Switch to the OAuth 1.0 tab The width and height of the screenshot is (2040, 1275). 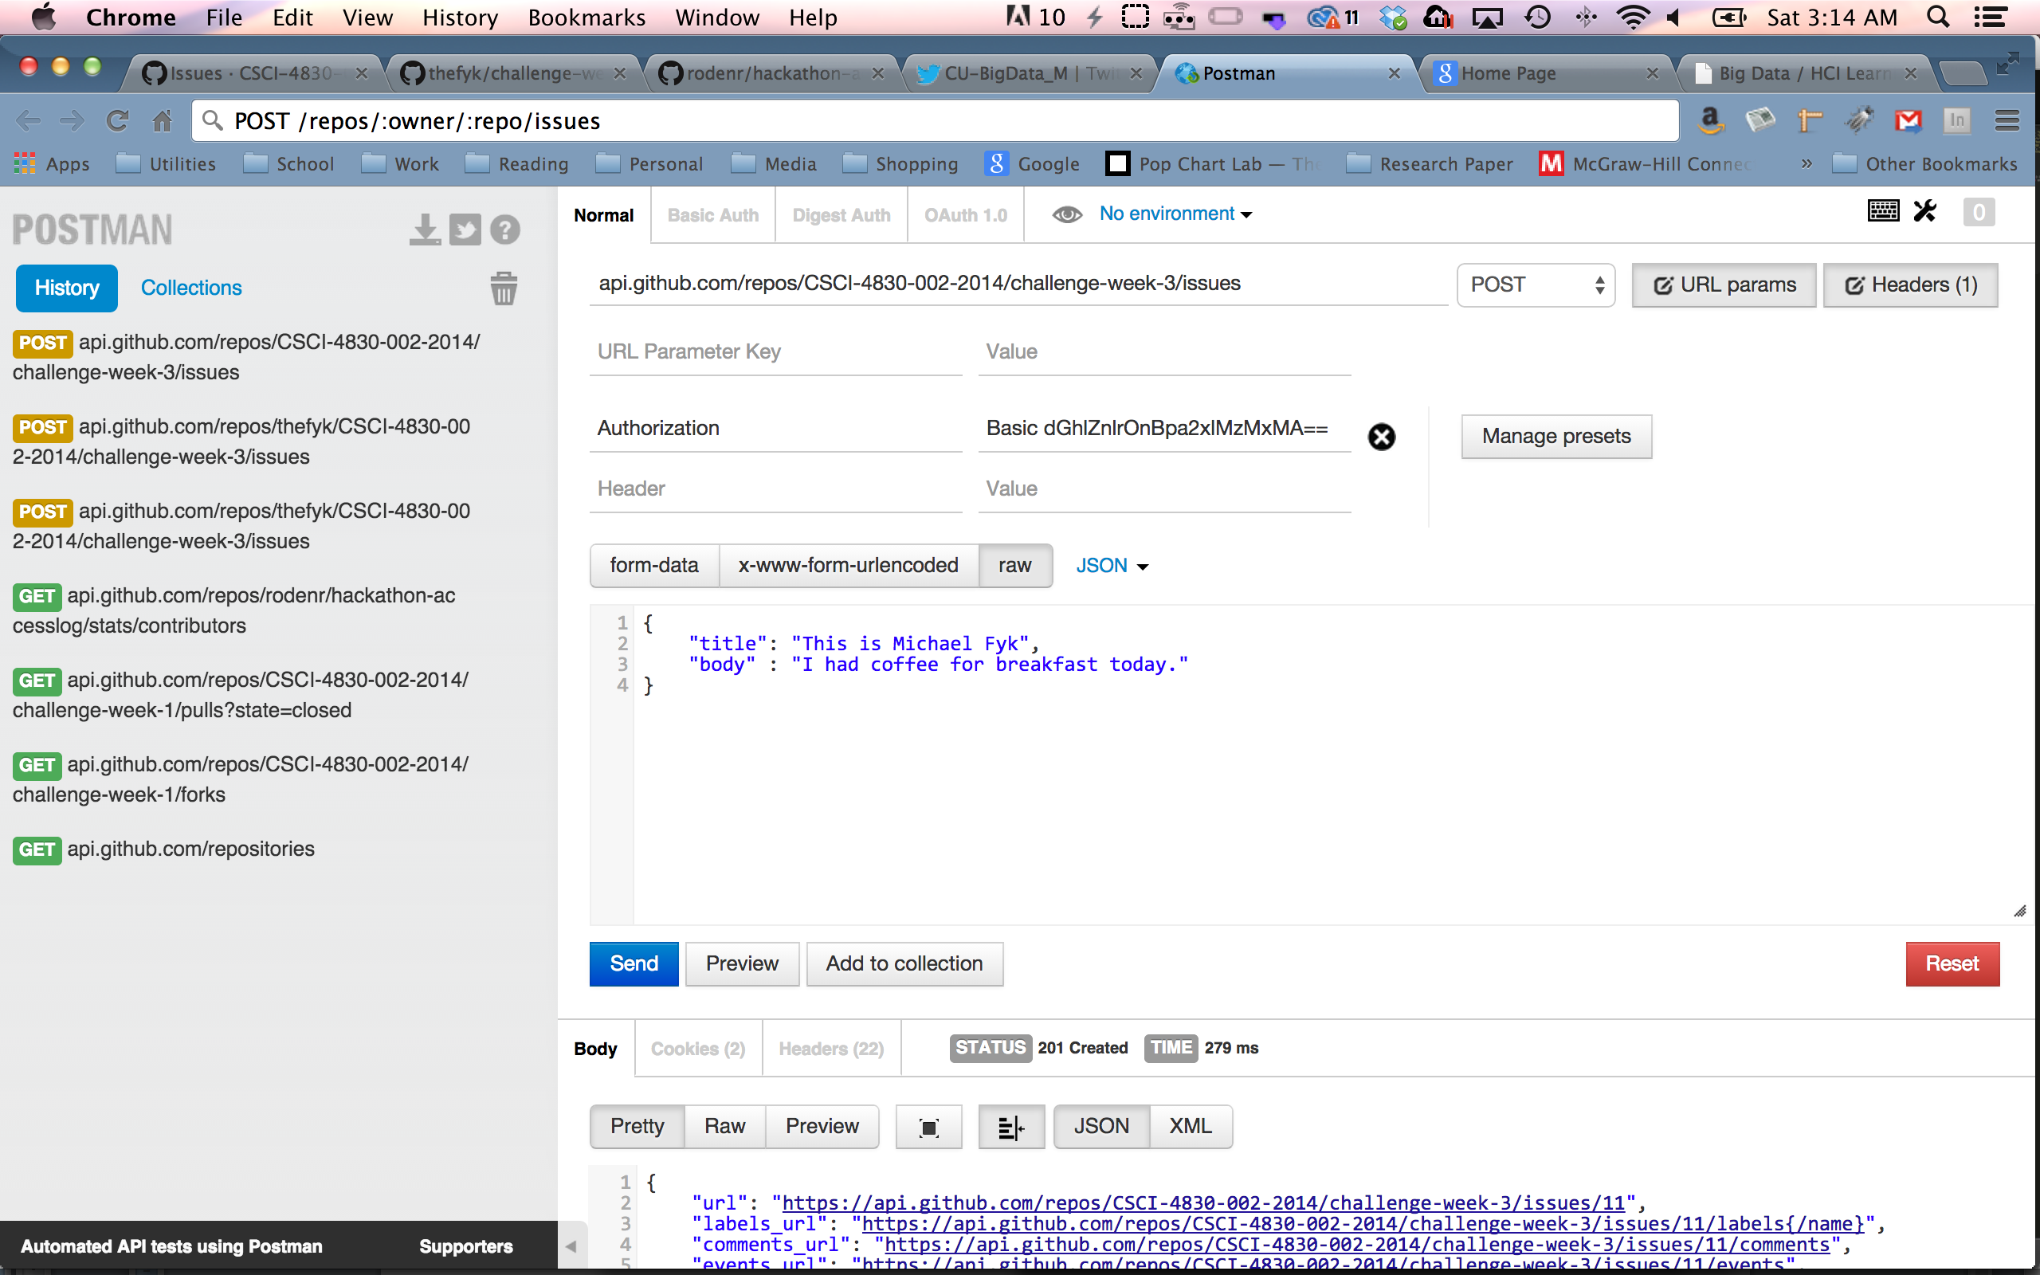tap(965, 215)
